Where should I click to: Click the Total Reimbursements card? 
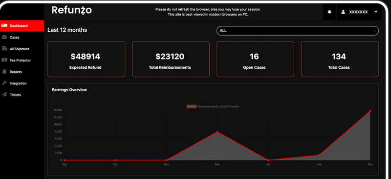coord(171,59)
